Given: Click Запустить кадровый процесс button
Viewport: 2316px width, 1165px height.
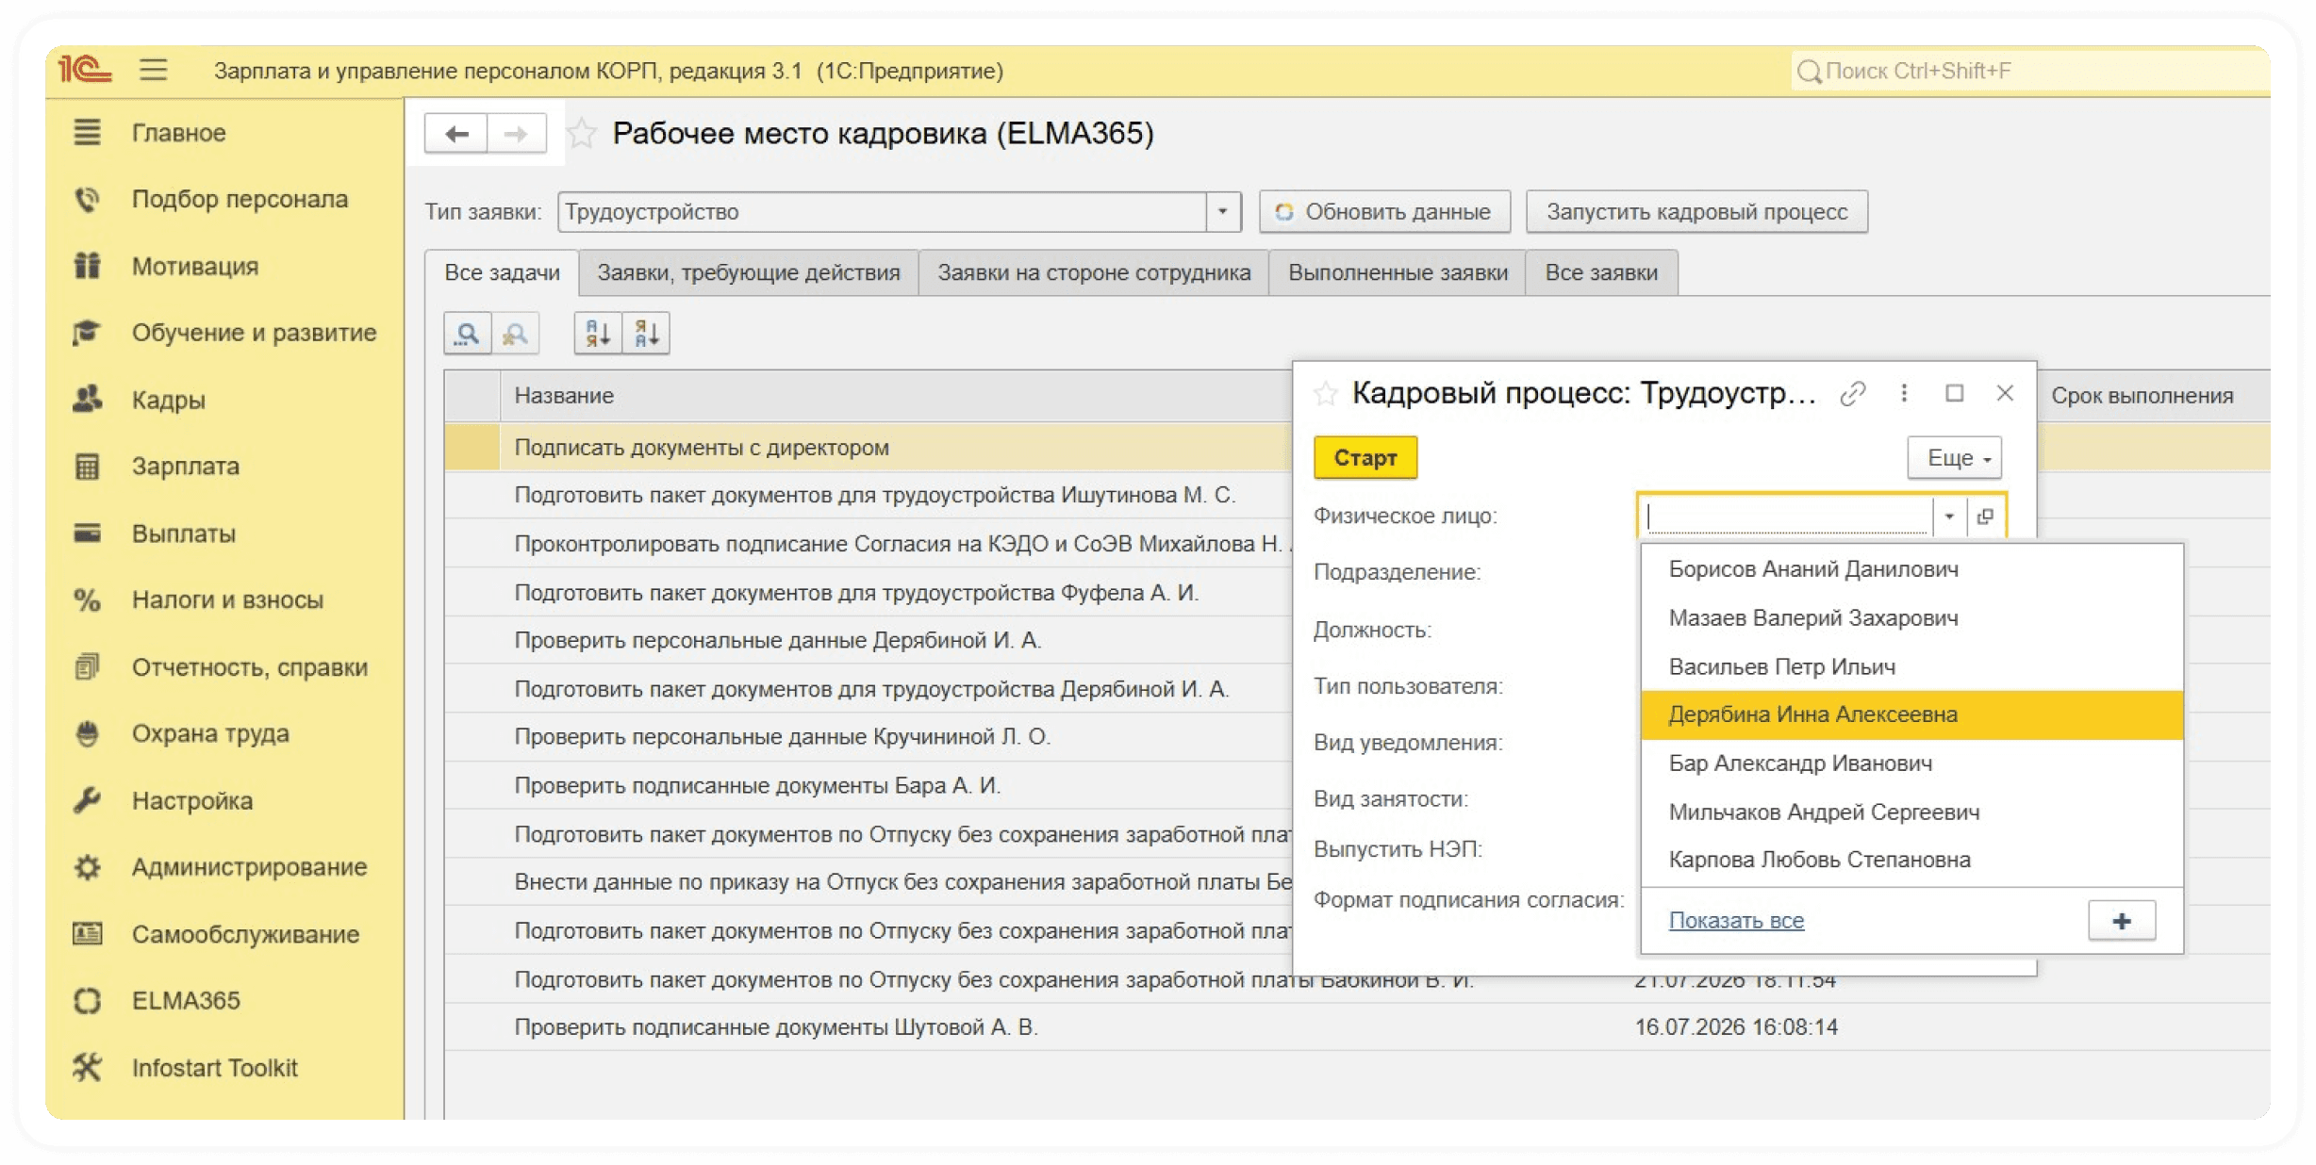Looking at the screenshot, I should (x=1696, y=212).
